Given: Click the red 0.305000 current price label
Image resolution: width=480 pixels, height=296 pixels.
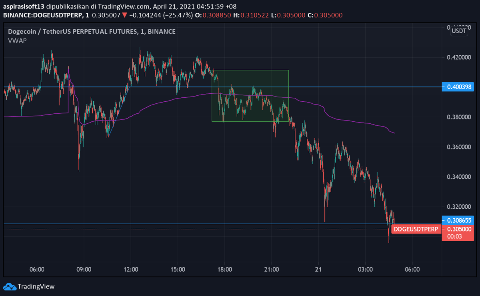Looking at the screenshot, I should pos(458,229).
